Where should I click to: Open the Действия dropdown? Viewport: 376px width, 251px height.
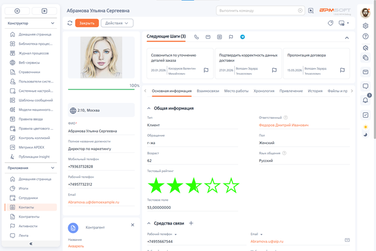tap(117, 23)
